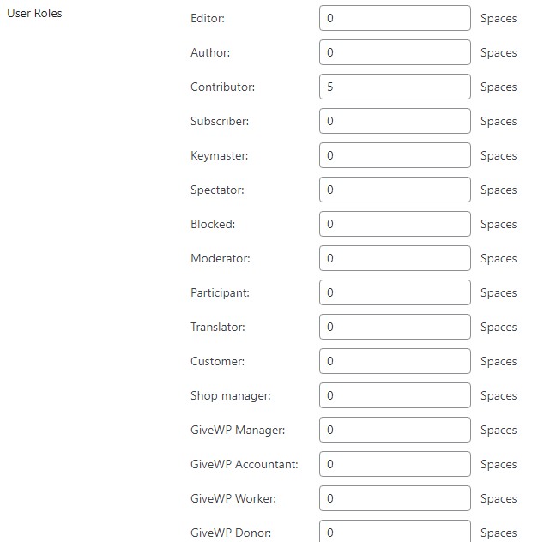Click the GiveWP Manager spaces box
Image resolution: width=556 pixels, height=542 pixels.
(395, 430)
